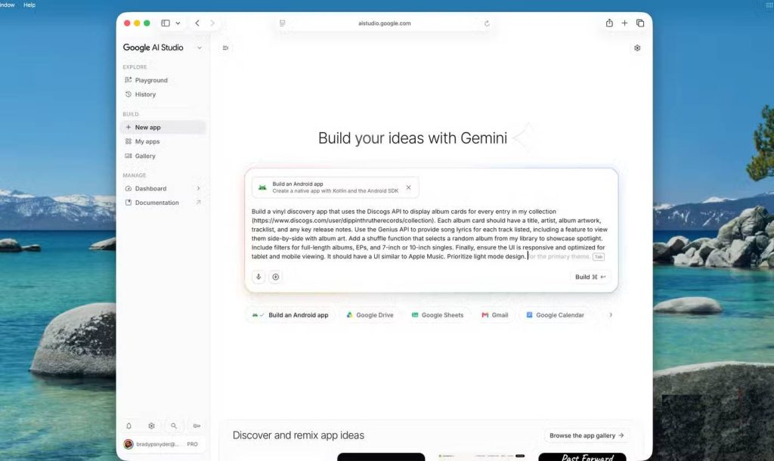Image resolution: width=774 pixels, height=461 pixels.
Task: Click the Google Calendar logo icon
Action: point(529,315)
